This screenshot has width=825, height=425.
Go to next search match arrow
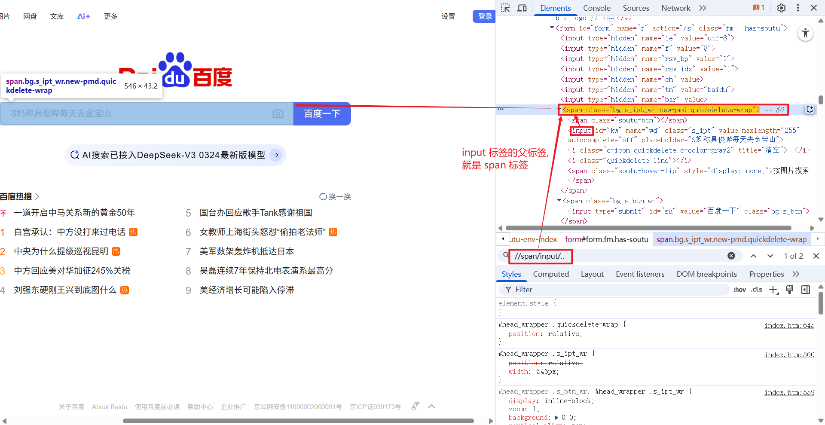770,256
